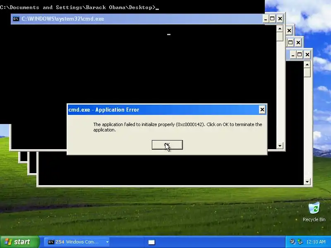This screenshot has width=331, height=248.
Task: Click scroll up arrow in rearmost cmd window
Action: [x=307, y=64]
